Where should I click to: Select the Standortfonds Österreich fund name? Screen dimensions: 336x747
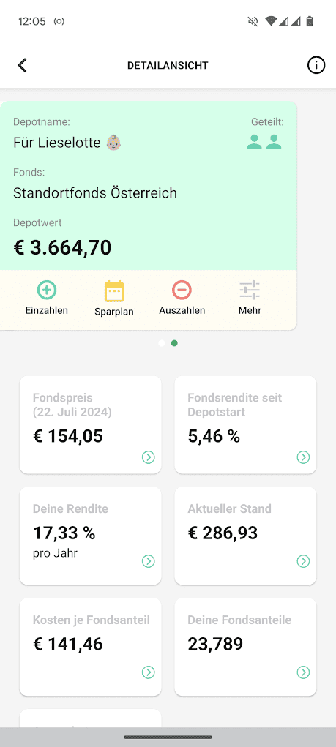95,193
